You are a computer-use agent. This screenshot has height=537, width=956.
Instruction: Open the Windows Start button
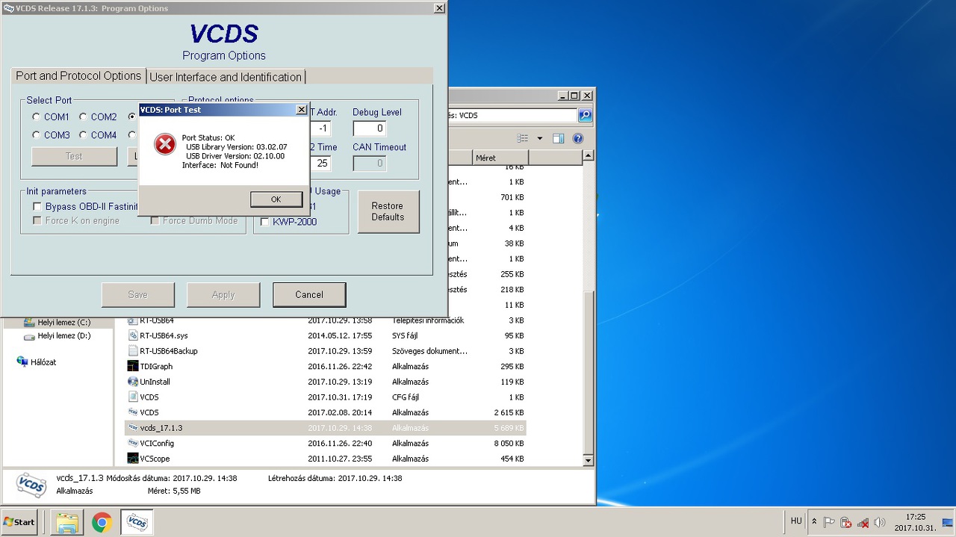click(x=19, y=522)
